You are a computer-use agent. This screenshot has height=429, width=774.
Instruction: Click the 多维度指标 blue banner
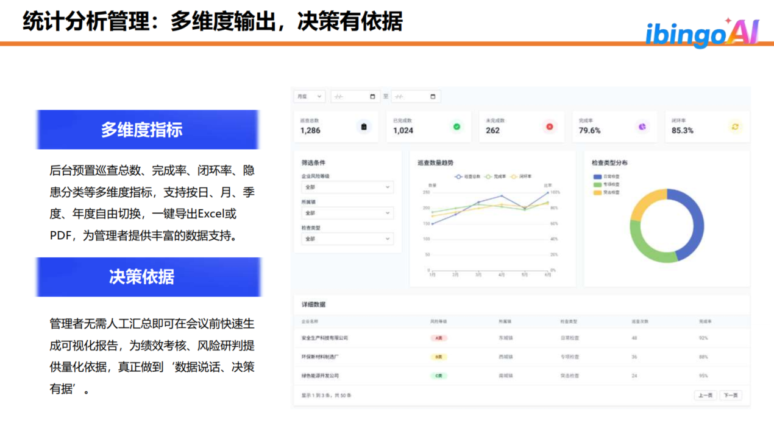pos(148,130)
